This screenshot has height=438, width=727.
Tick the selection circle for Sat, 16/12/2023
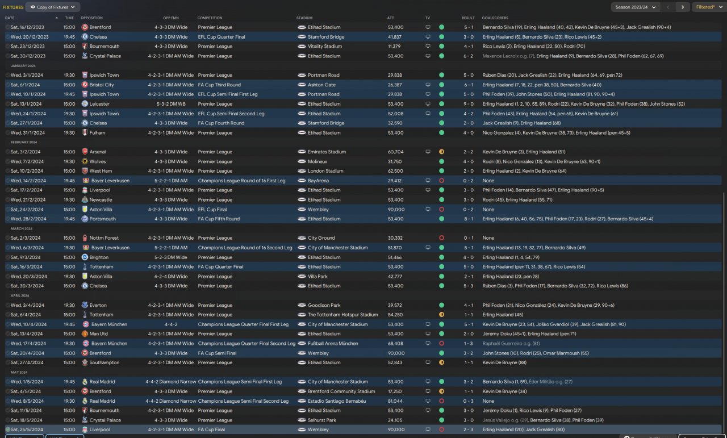pos(8,27)
